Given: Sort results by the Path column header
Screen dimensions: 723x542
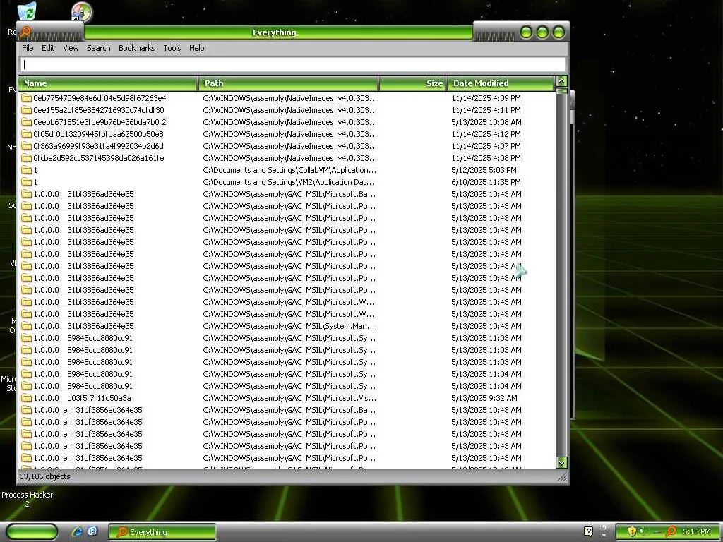Looking at the screenshot, I should (x=289, y=83).
